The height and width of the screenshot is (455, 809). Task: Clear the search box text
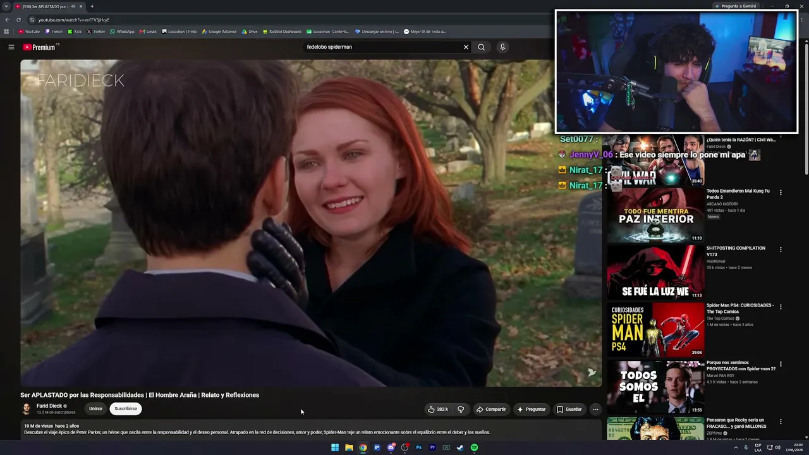pyautogui.click(x=466, y=47)
